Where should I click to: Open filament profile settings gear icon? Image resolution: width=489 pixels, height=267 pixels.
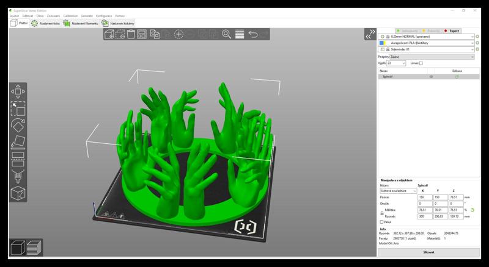pyautogui.click(x=477, y=43)
